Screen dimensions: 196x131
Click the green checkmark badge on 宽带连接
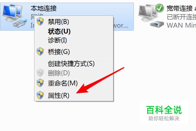[159, 8]
